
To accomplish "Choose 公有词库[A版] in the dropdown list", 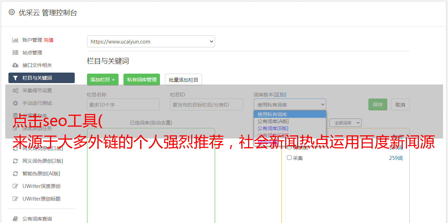I will [x=290, y=121].
